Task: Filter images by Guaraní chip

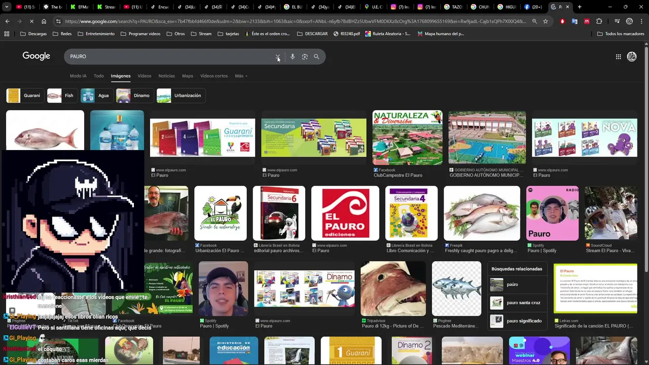Action: point(24,95)
